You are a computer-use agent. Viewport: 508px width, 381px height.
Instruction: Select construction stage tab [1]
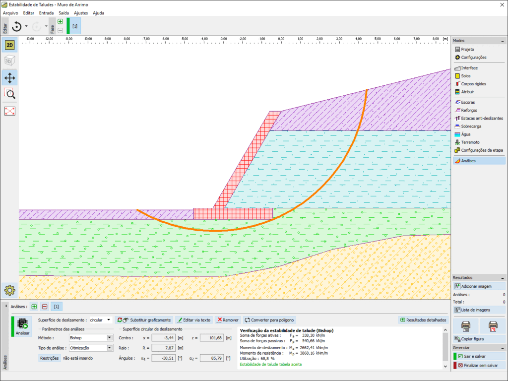point(74,26)
